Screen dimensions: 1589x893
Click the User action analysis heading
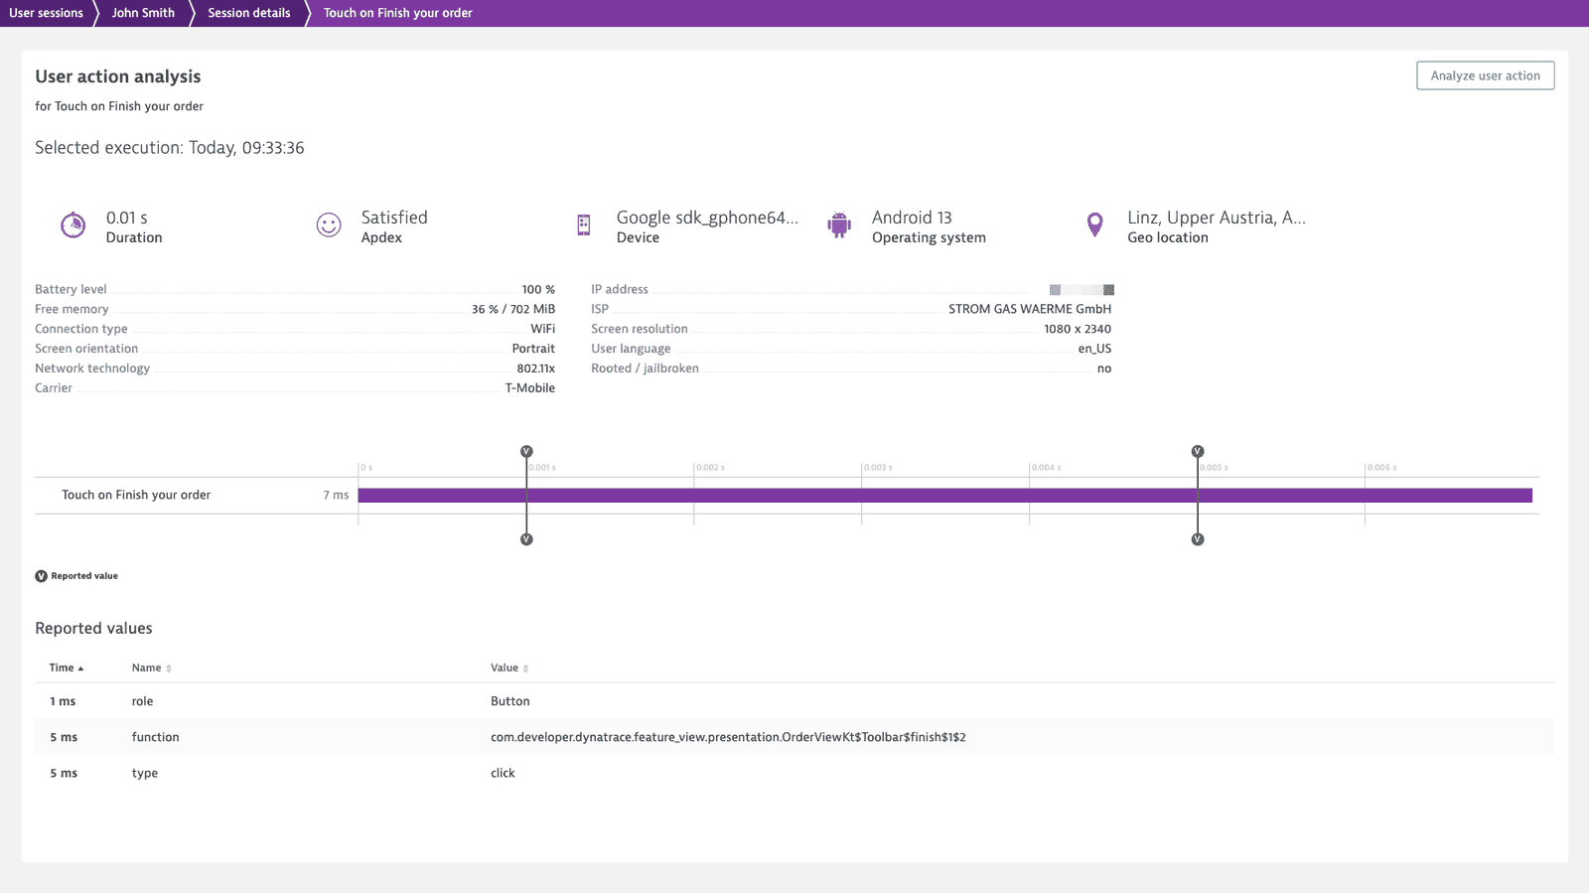[118, 76]
